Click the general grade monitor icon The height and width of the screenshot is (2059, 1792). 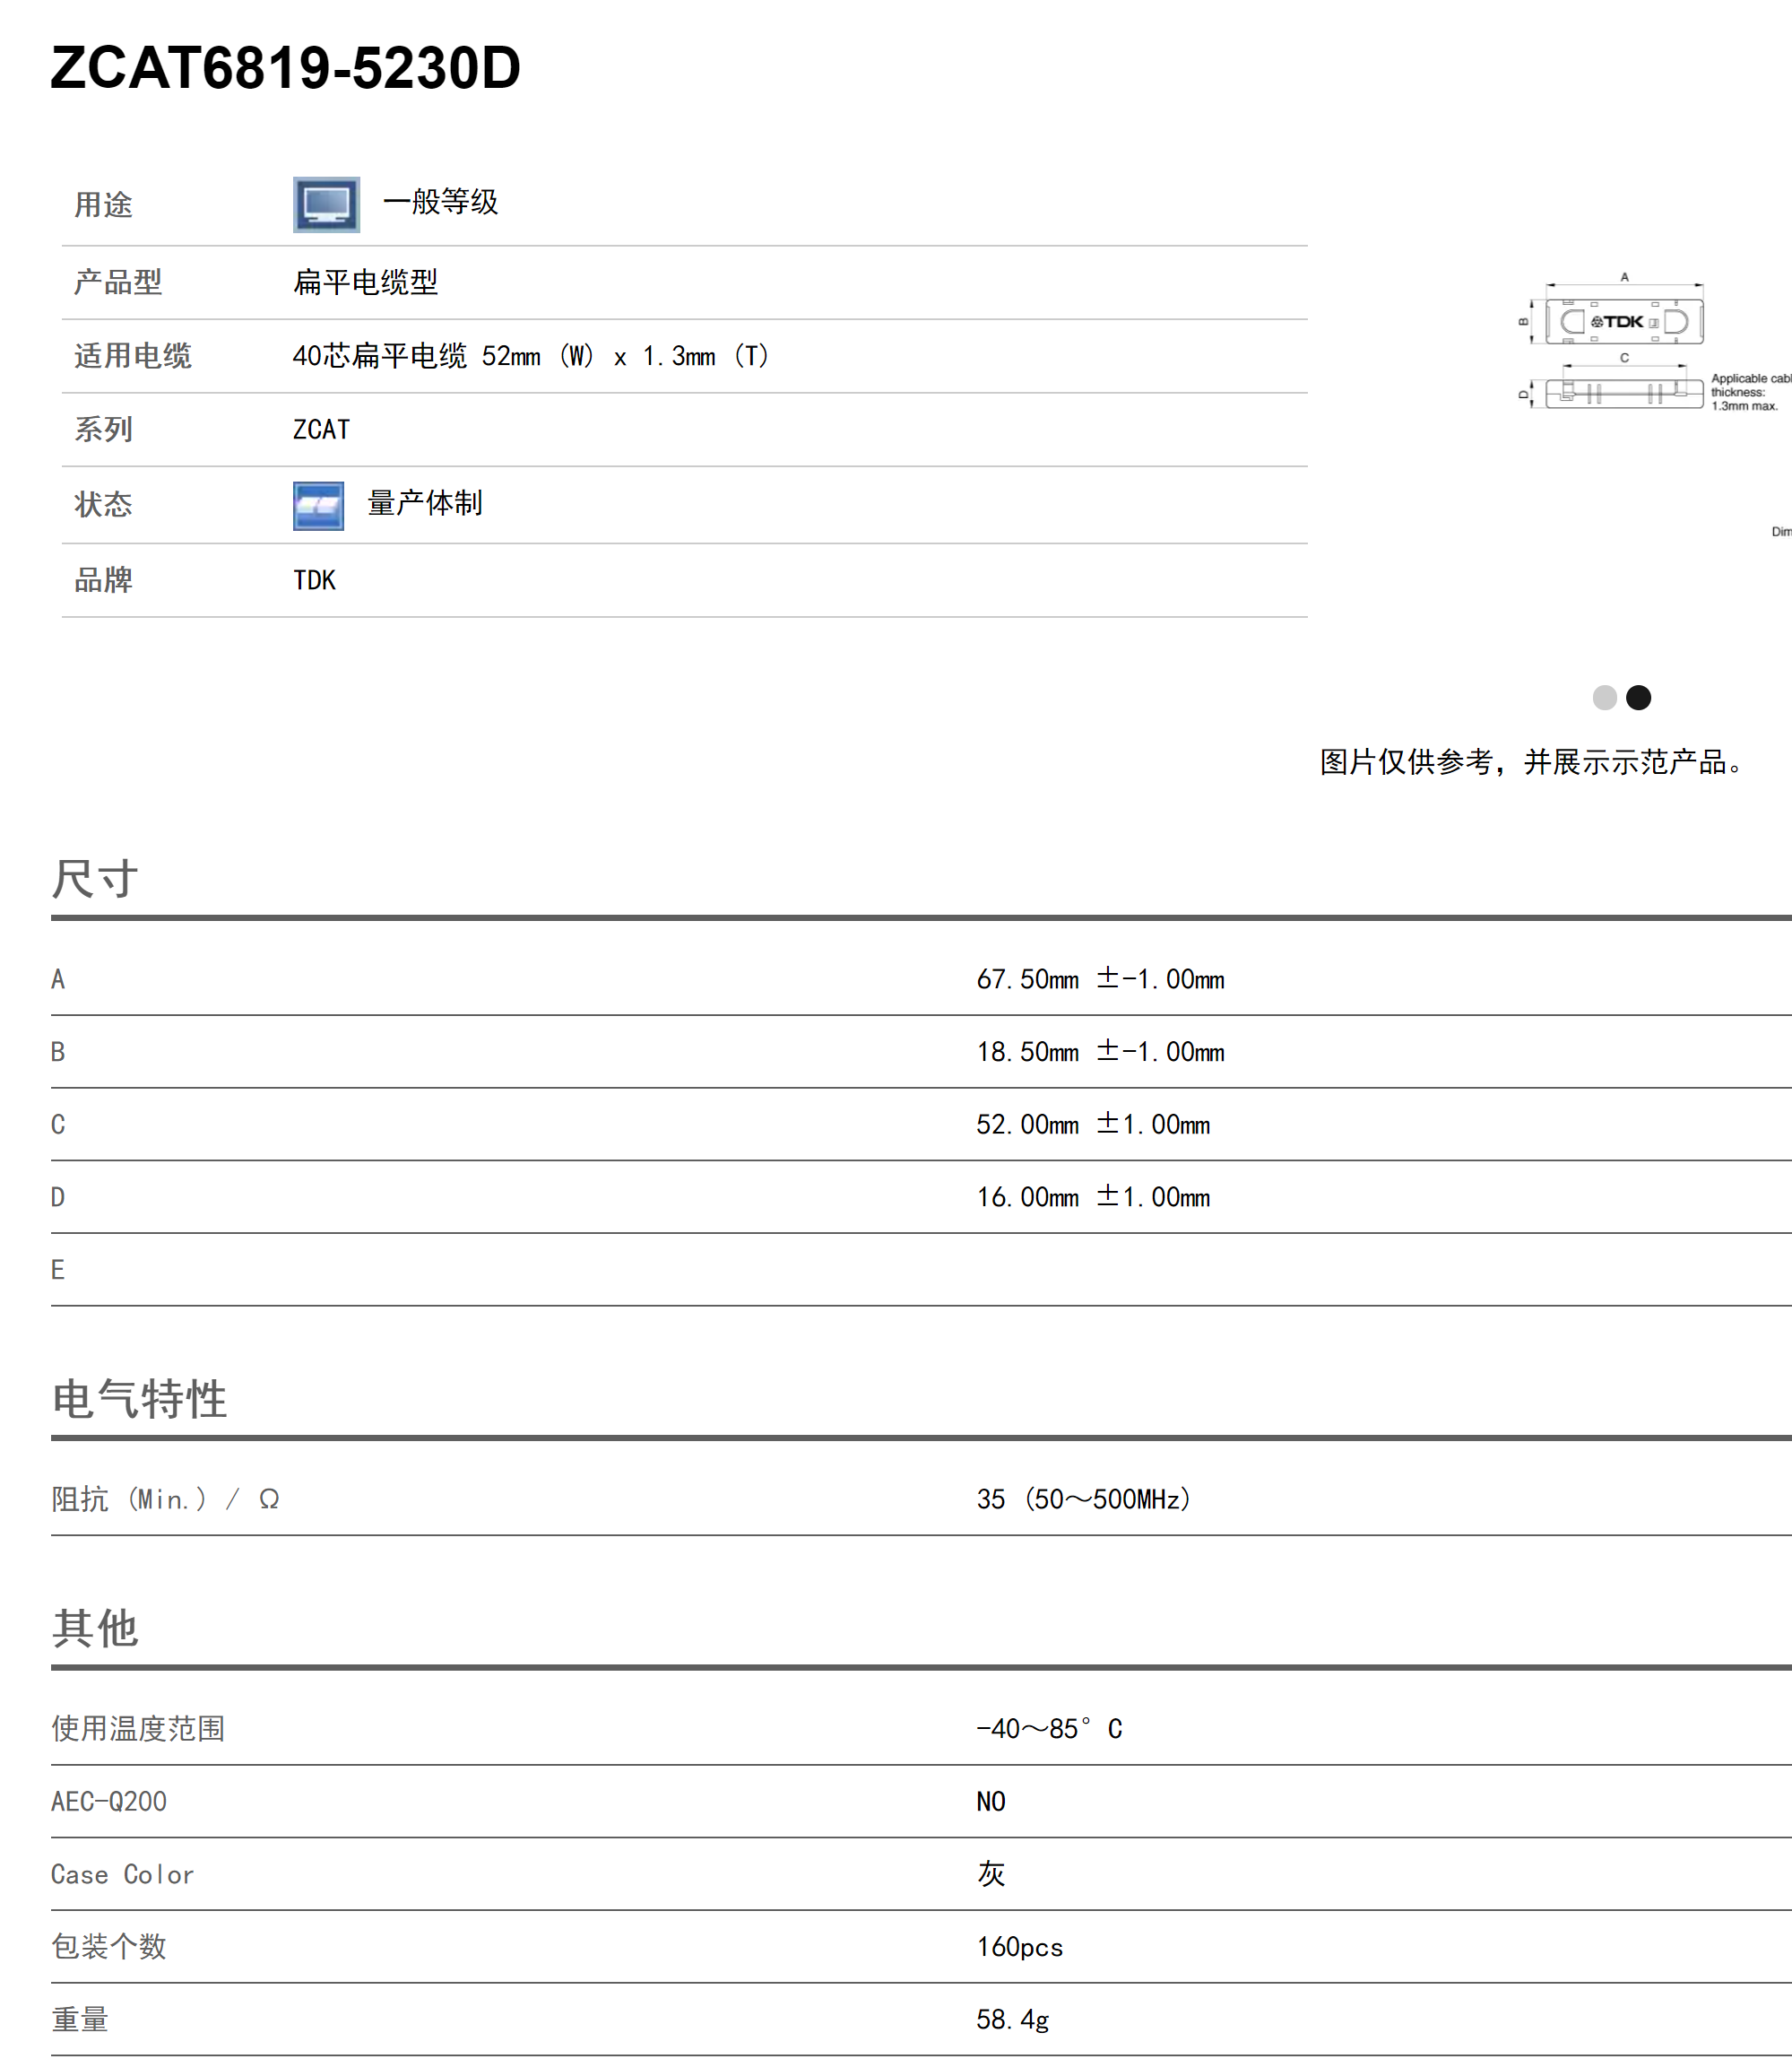(326, 204)
